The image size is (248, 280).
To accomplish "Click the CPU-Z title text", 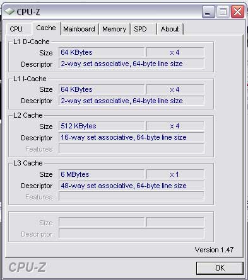I will click(x=28, y=12).
